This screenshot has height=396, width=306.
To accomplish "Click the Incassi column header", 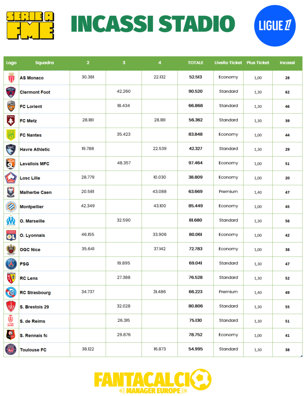I will click(287, 63).
